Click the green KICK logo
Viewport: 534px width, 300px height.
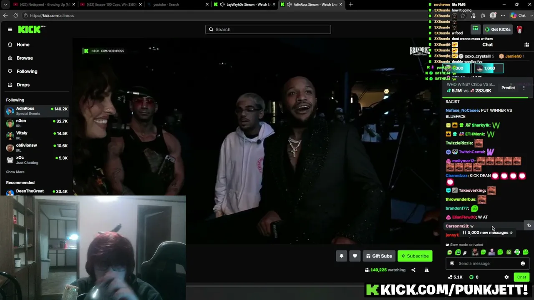click(31, 29)
